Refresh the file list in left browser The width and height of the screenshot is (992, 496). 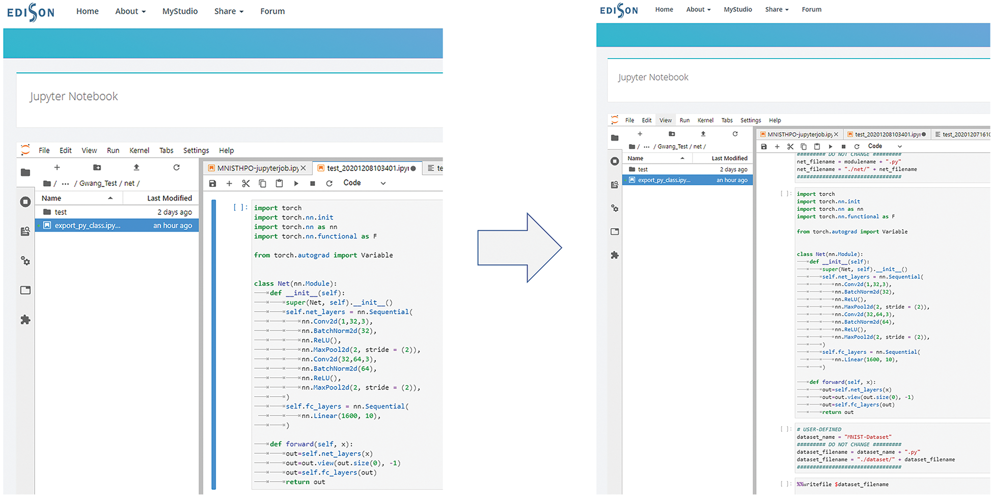coord(176,168)
